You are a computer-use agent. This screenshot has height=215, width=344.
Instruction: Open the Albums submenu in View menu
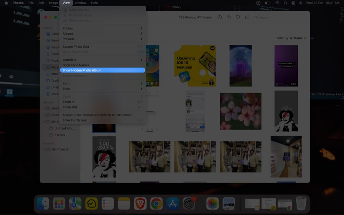coord(102,34)
